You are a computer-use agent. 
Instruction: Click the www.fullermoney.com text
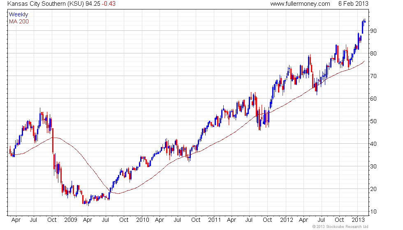coord(300,4)
